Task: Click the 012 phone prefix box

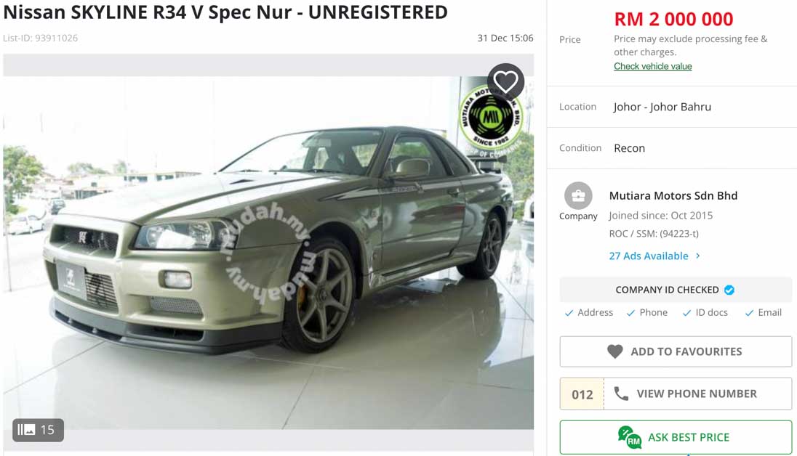Action: [582, 394]
